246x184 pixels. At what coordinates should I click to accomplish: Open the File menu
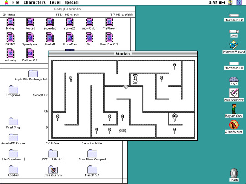point(15,2)
